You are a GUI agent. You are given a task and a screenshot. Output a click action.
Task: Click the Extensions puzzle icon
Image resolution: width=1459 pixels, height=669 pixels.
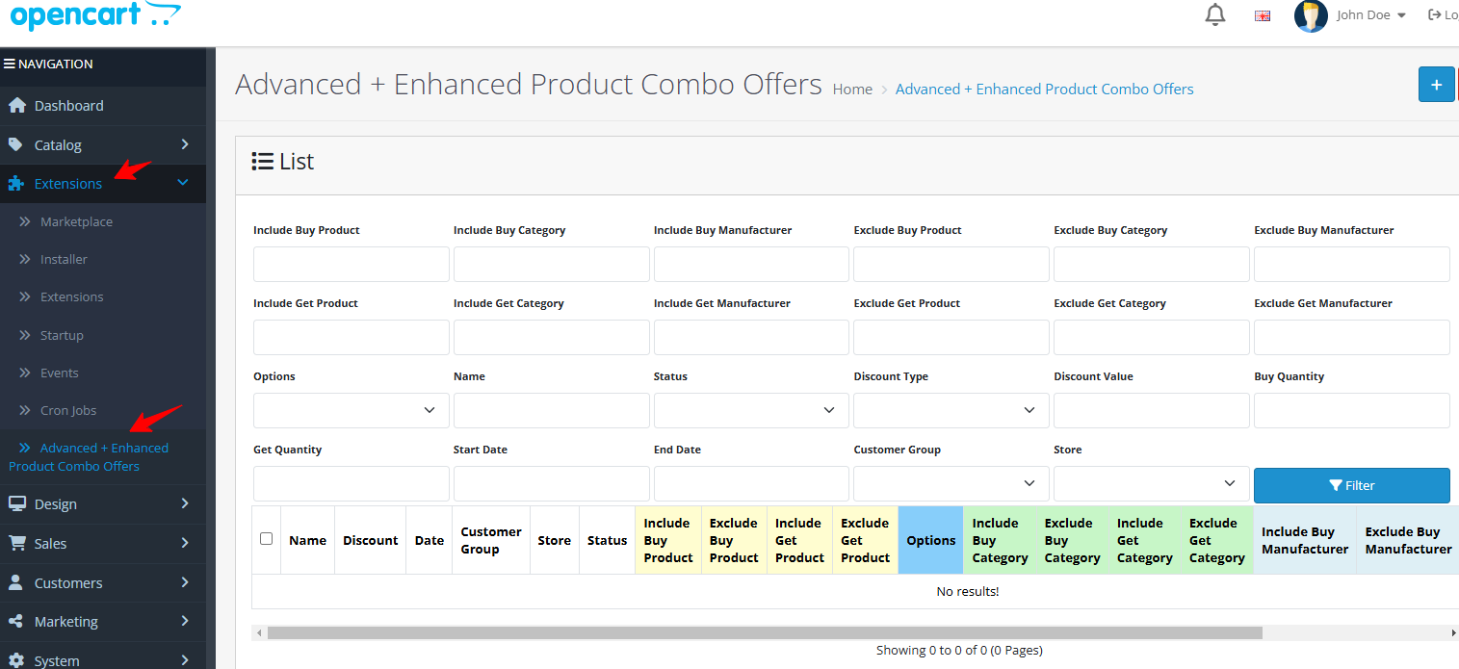point(16,183)
